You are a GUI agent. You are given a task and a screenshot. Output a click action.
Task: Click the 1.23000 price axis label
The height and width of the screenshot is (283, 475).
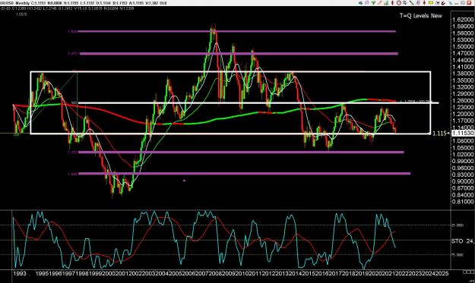click(463, 107)
